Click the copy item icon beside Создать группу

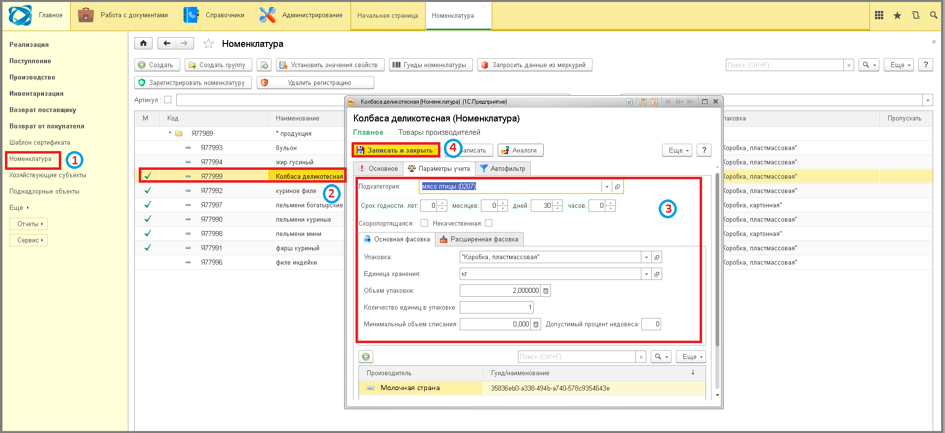click(264, 65)
